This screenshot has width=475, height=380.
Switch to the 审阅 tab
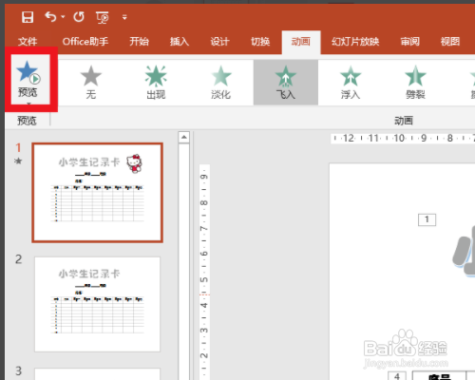coord(410,42)
